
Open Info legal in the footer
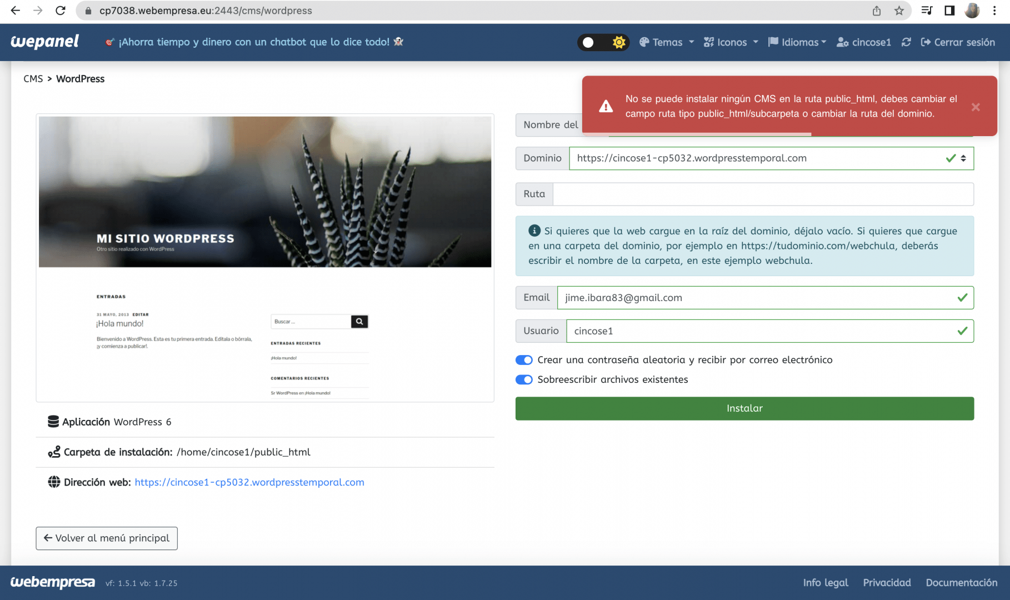pyautogui.click(x=826, y=582)
